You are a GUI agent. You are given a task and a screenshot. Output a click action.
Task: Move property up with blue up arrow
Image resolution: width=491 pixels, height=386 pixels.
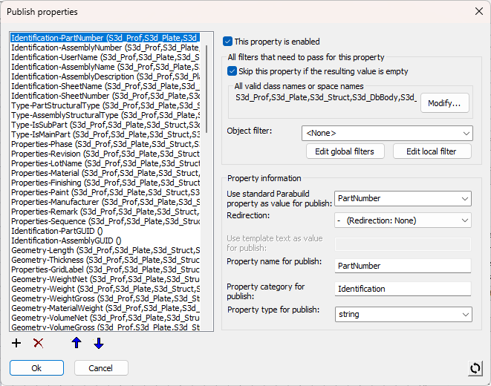point(76,343)
